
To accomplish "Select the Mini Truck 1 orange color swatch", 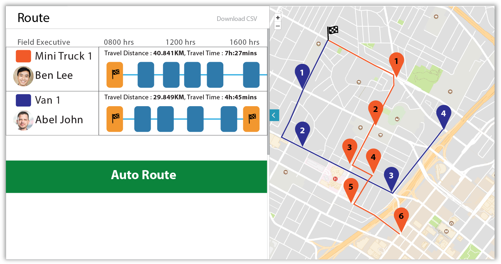I will coord(23,57).
